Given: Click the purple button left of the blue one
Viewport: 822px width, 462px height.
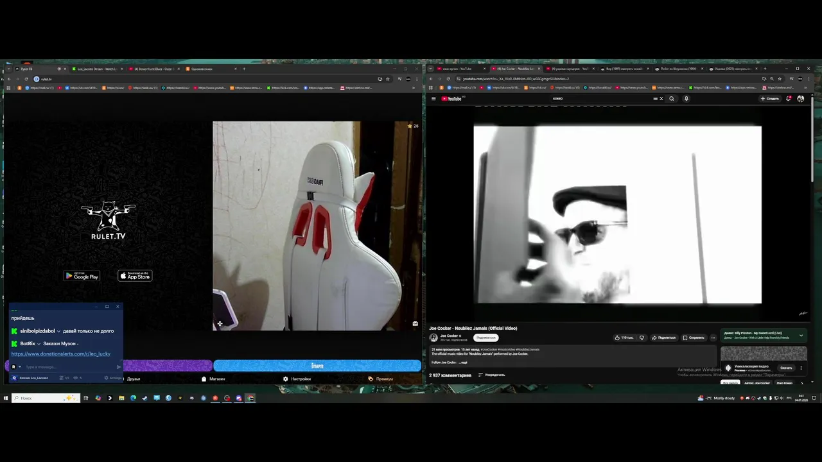Looking at the screenshot, I should (x=167, y=366).
